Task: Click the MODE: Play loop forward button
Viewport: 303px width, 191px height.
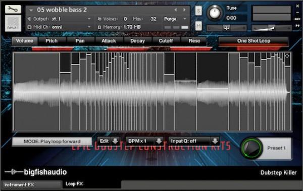Action: 52,142
